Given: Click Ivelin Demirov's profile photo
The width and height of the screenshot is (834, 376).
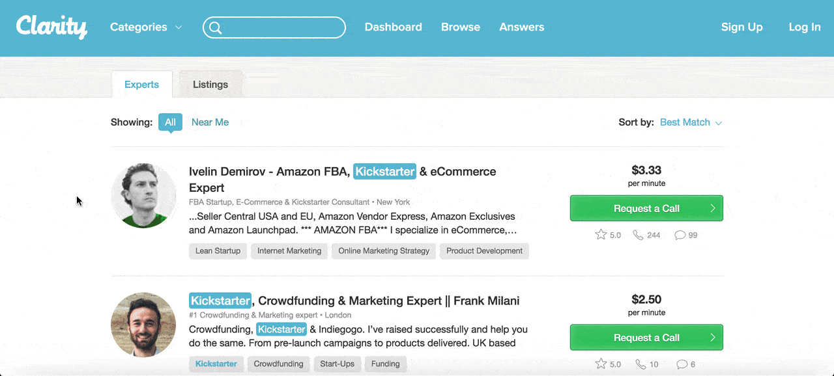Looking at the screenshot, I should point(143,196).
